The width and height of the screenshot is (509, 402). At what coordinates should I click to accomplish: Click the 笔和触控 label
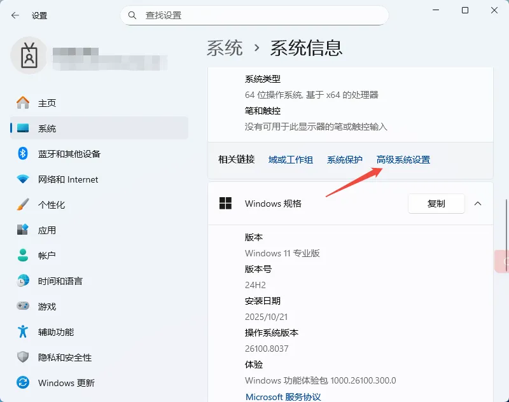pos(263,111)
